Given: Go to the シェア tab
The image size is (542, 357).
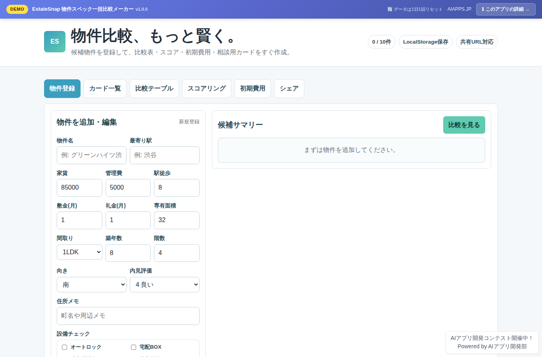Looking at the screenshot, I should (x=289, y=88).
